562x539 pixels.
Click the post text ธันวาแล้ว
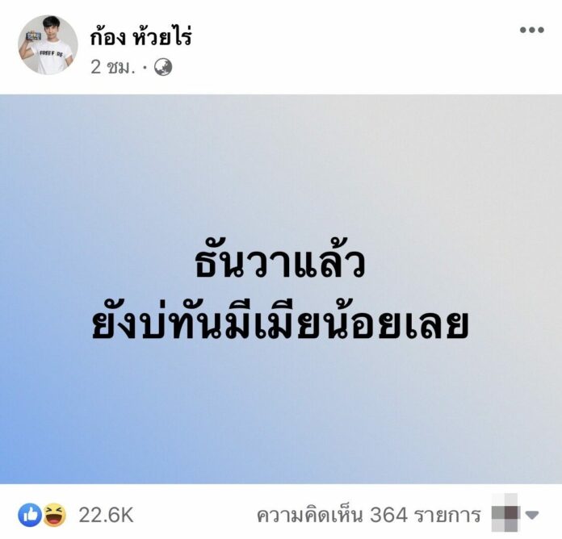(279, 264)
